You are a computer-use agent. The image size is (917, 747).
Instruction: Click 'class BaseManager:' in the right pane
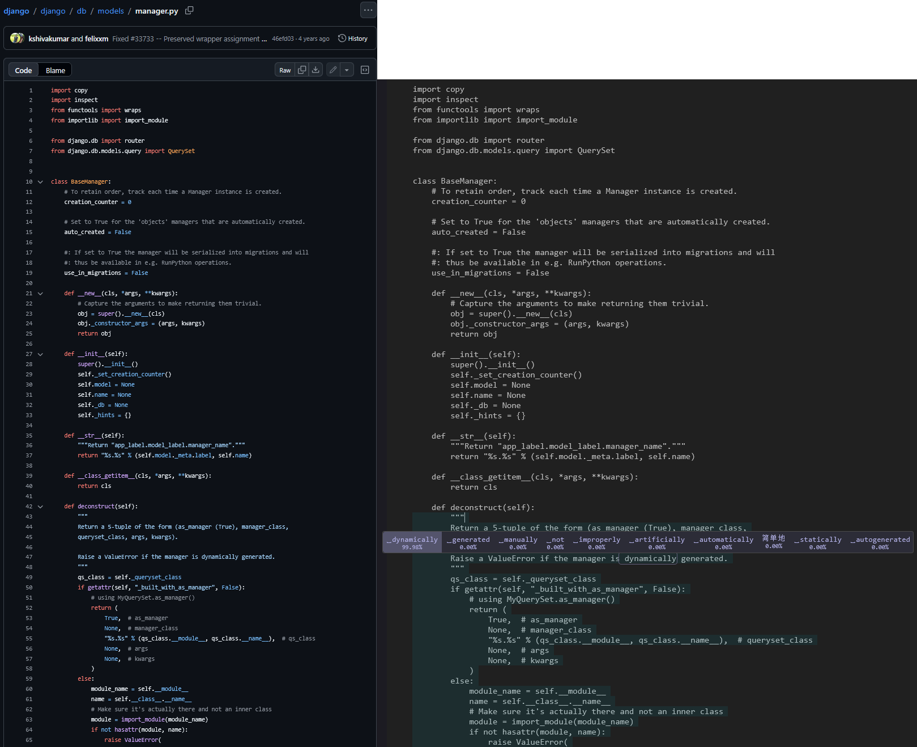[x=455, y=181]
